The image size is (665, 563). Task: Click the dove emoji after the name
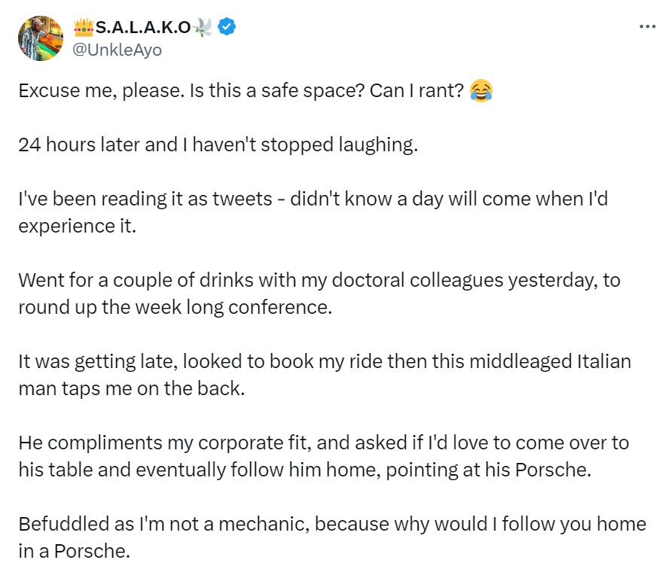tap(203, 28)
